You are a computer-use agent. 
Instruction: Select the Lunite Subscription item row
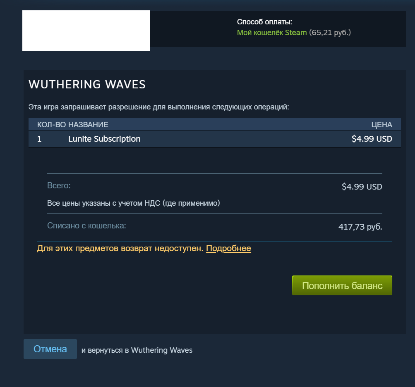point(215,139)
